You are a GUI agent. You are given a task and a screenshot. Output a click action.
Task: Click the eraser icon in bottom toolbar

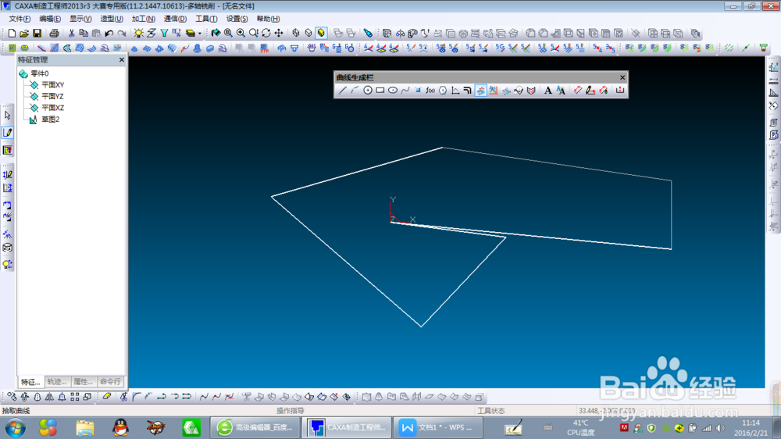pyautogui.click(x=106, y=397)
